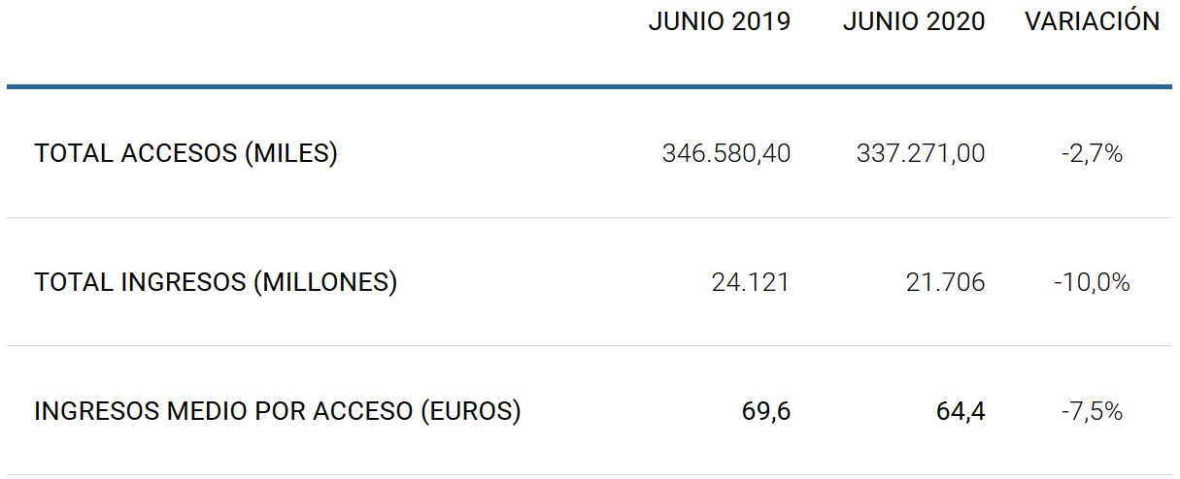The width and height of the screenshot is (1180, 479).
Task: Select the JUNIO 2020 column header
Action: pyautogui.click(x=914, y=22)
